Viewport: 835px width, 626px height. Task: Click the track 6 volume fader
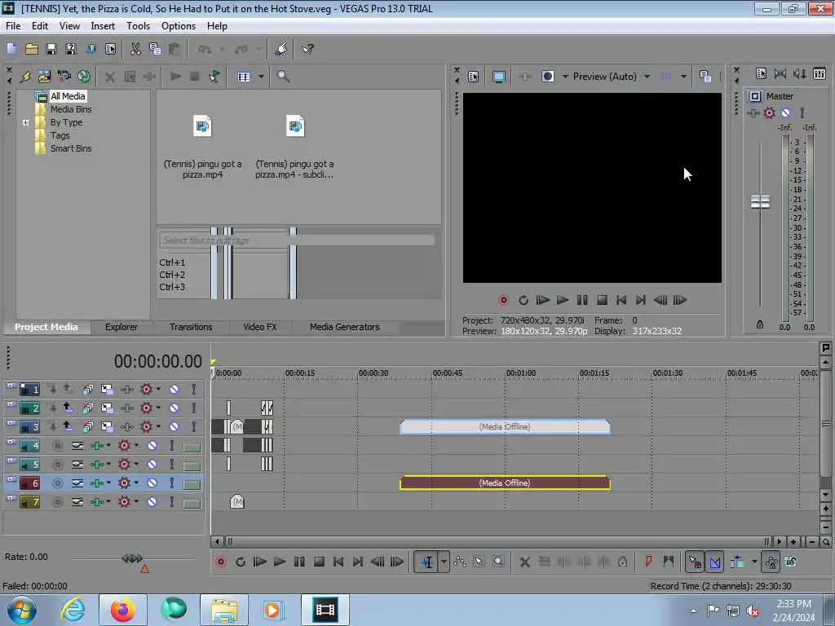pyautogui.click(x=192, y=484)
